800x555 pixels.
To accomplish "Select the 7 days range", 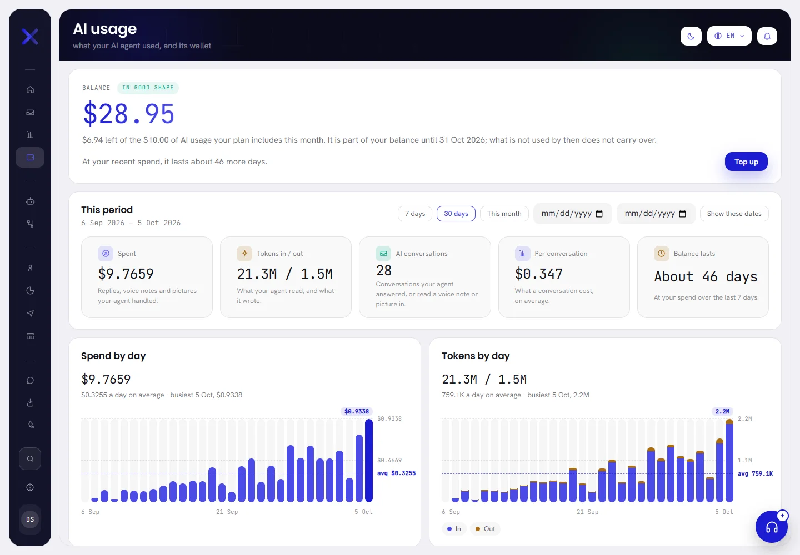I will 415,214.
